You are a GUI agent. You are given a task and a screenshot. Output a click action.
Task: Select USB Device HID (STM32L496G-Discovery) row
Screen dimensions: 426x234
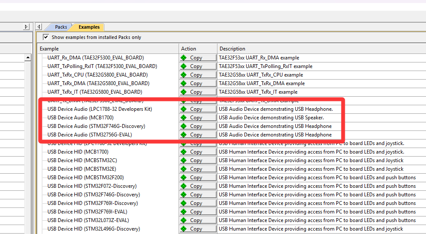click(94, 229)
